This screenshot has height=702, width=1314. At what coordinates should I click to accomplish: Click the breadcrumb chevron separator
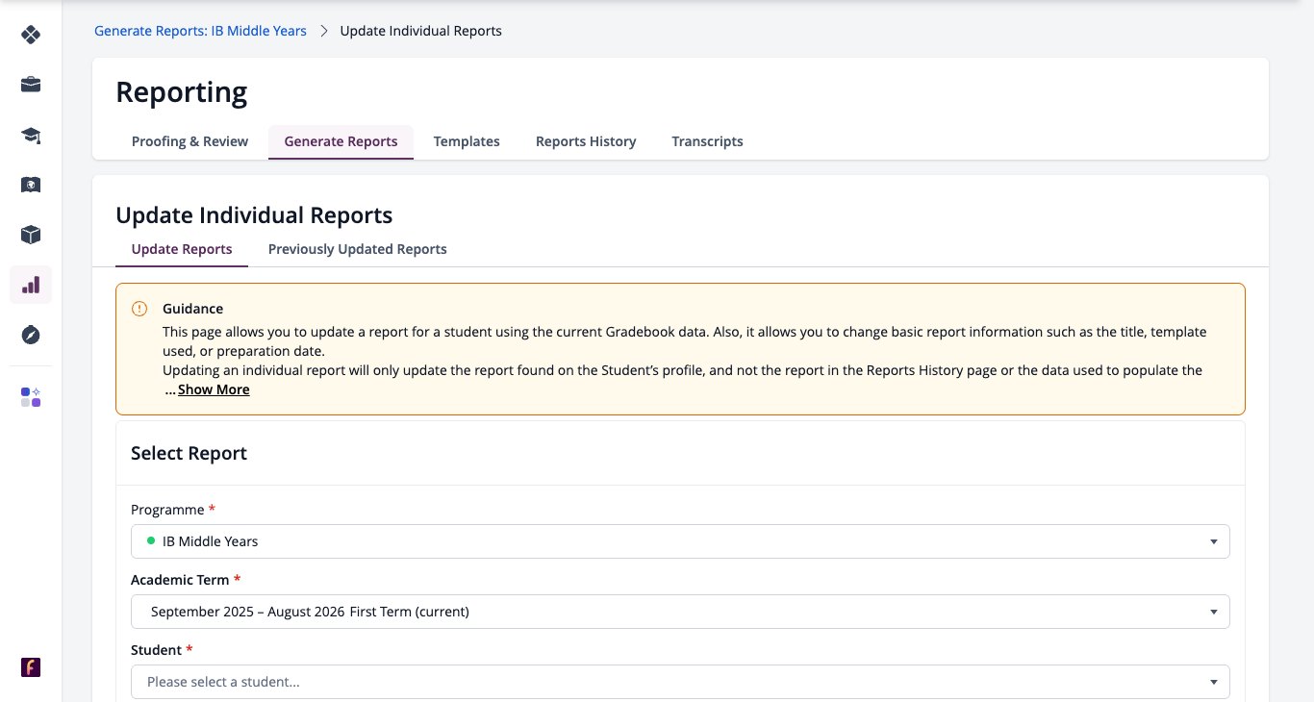(323, 31)
